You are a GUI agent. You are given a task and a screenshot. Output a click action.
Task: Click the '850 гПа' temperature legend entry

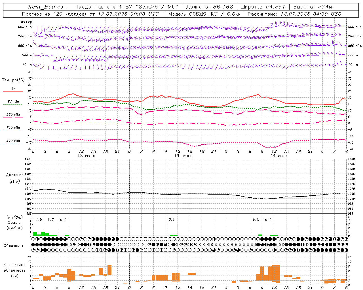(13, 115)
